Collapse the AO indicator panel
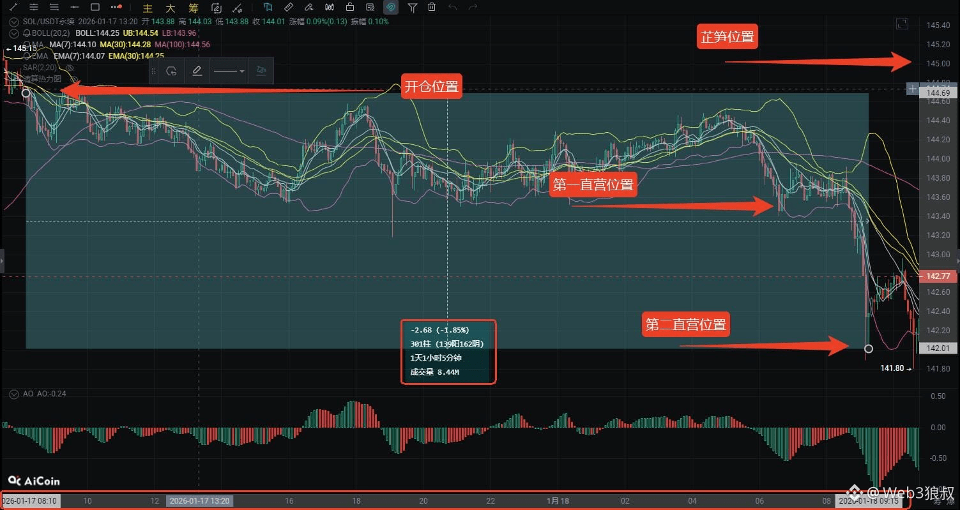This screenshot has width=960, height=510. [13, 394]
